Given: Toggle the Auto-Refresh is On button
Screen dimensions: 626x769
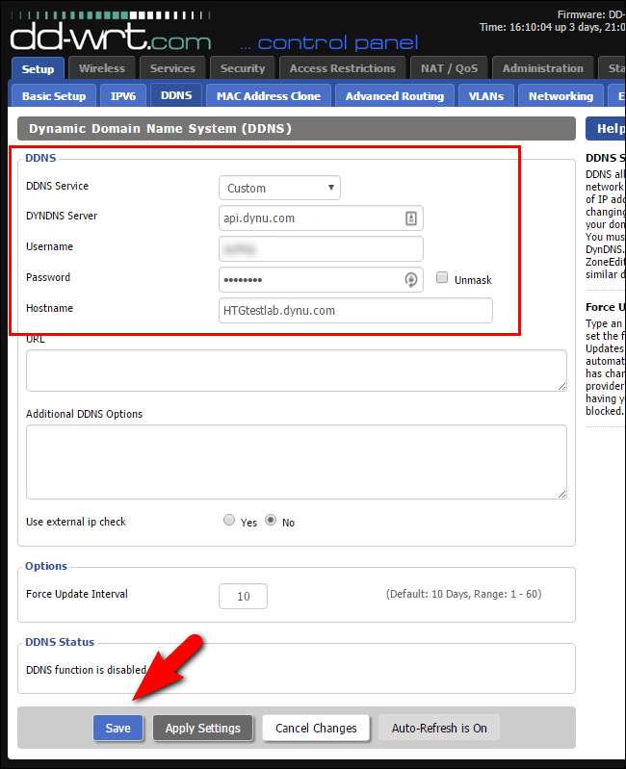Looking at the screenshot, I should 439,729.
